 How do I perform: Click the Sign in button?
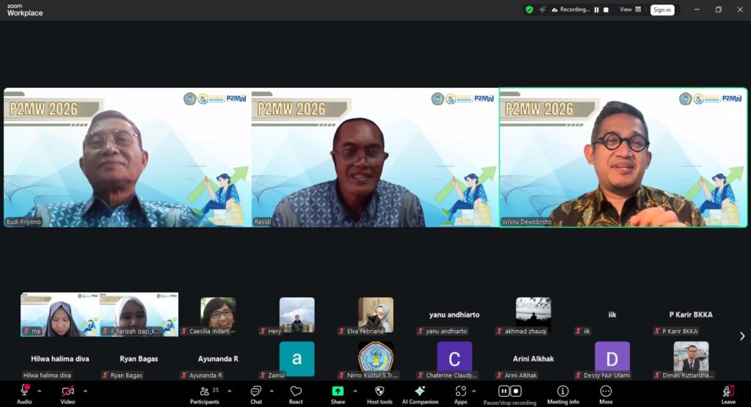(662, 10)
